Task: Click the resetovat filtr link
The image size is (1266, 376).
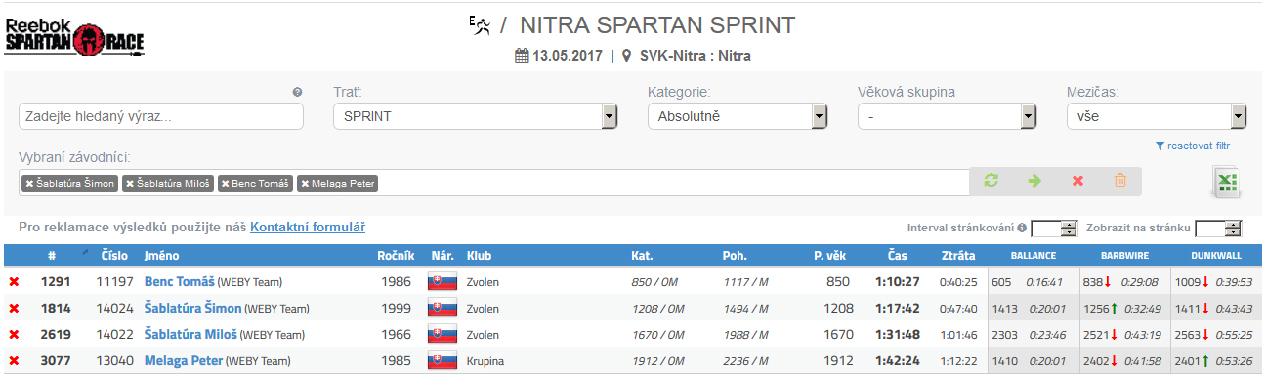Action: pos(1192,146)
